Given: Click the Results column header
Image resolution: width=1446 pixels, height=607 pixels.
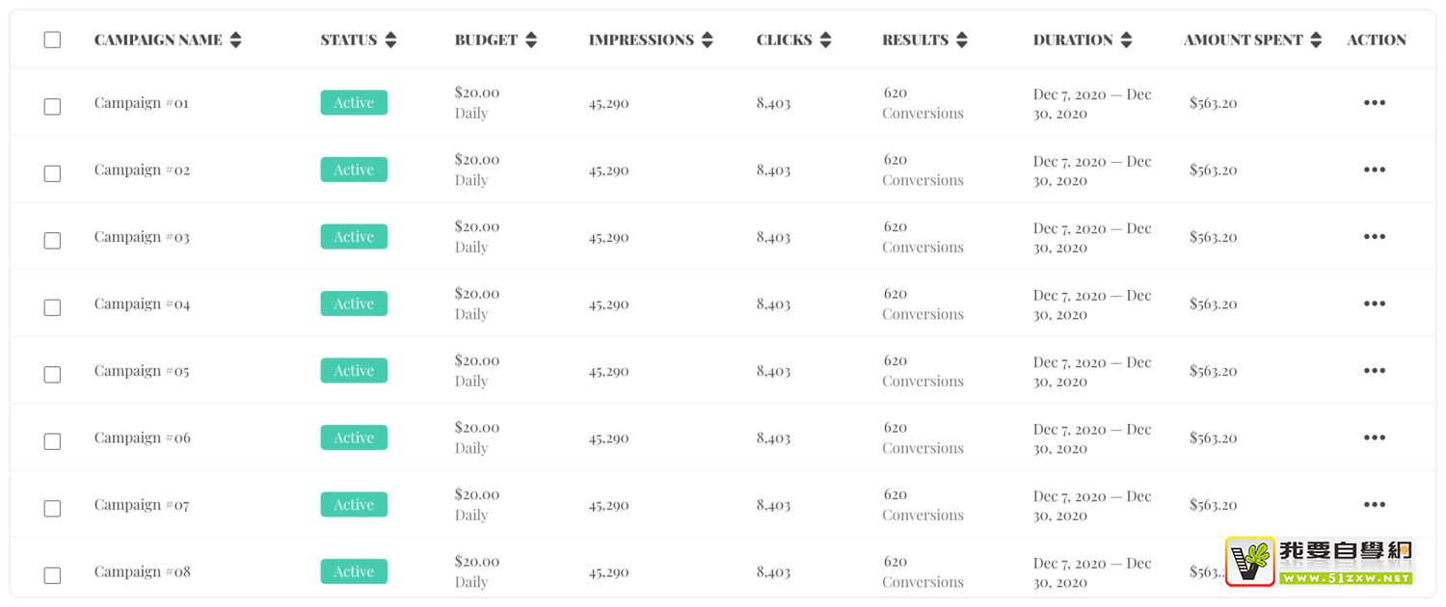Looking at the screenshot, I should [915, 40].
